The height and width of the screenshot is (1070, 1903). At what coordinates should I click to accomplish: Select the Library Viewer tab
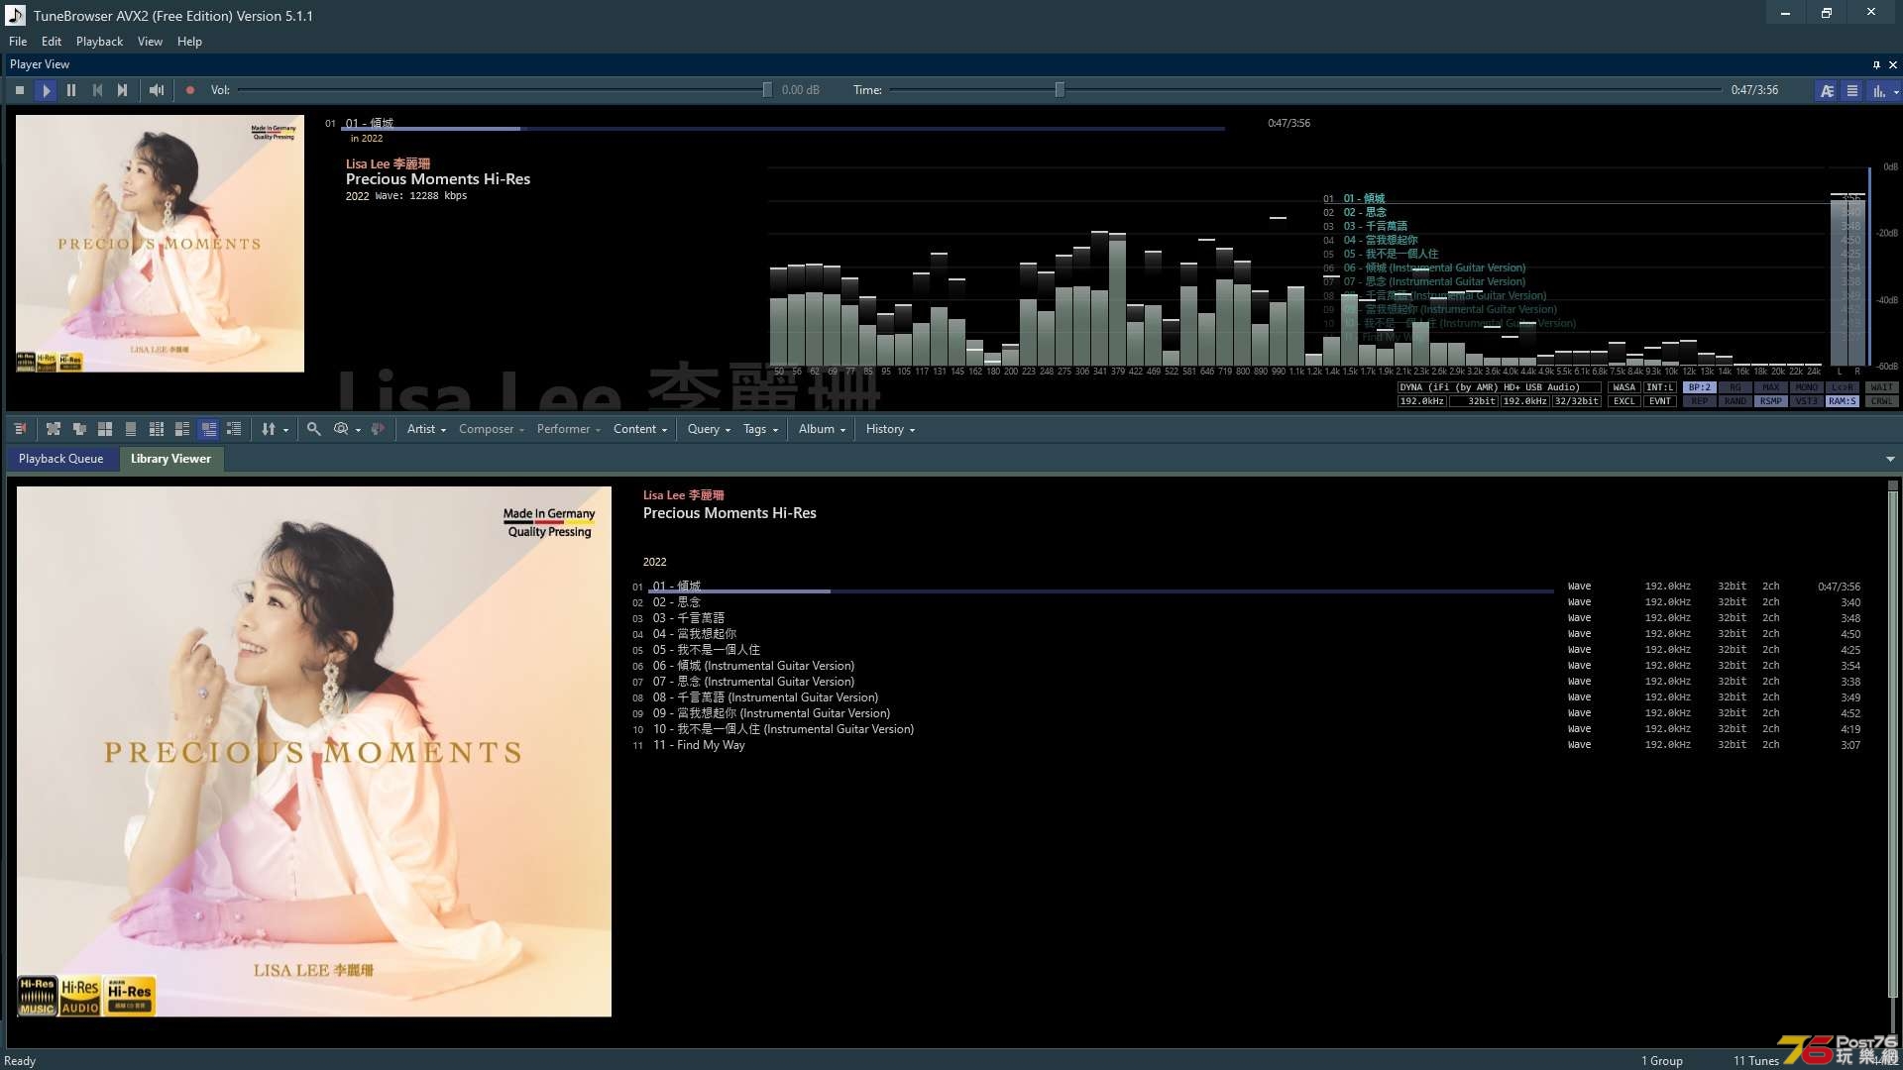click(170, 459)
